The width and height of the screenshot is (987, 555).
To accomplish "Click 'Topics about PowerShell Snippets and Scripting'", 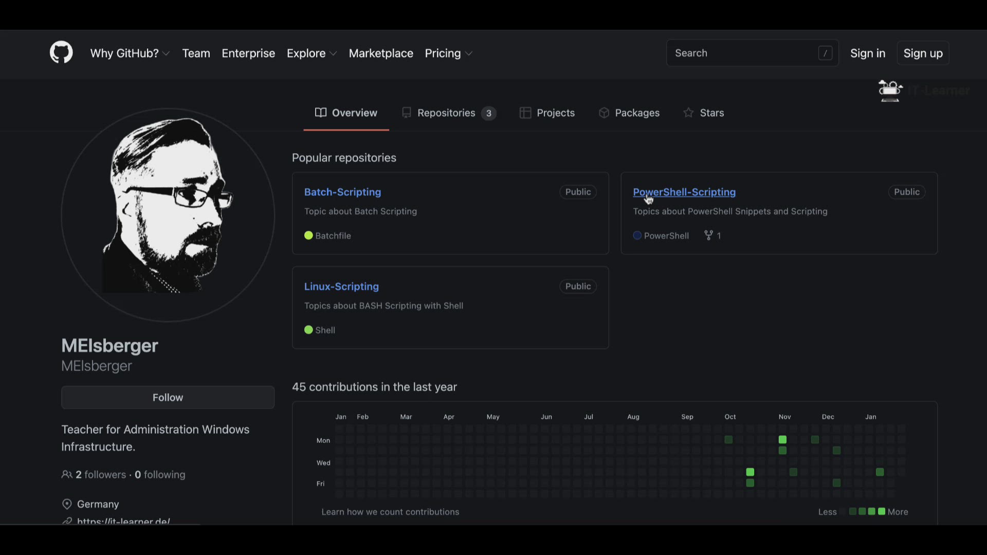I will click(730, 211).
